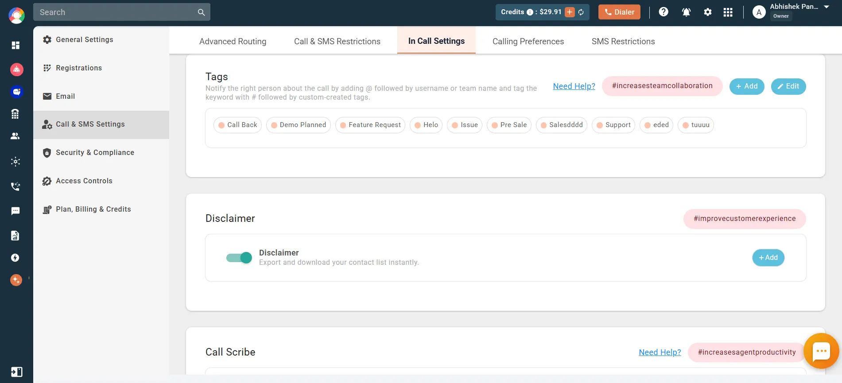This screenshot has width=842, height=383.
Task: Click the search magnifier icon
Action: [201, 12]
